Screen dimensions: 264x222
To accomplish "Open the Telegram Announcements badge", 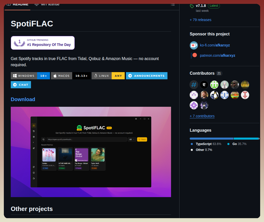I will point(147,76).
